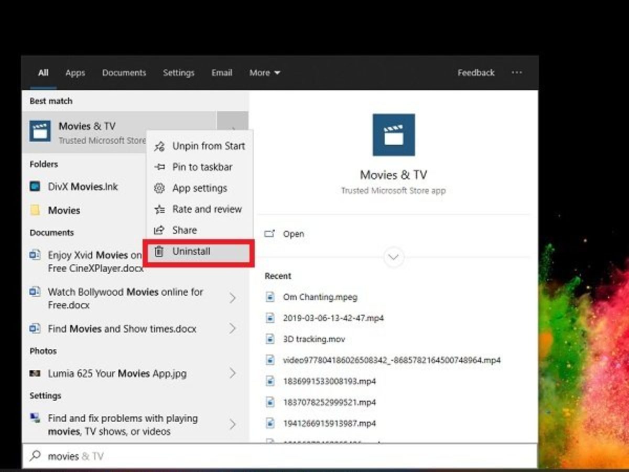This screenshot has width=629, height=472.
Task: Click Word icon beside Enjoy Xvid Movies document
Action: [35, 255]
